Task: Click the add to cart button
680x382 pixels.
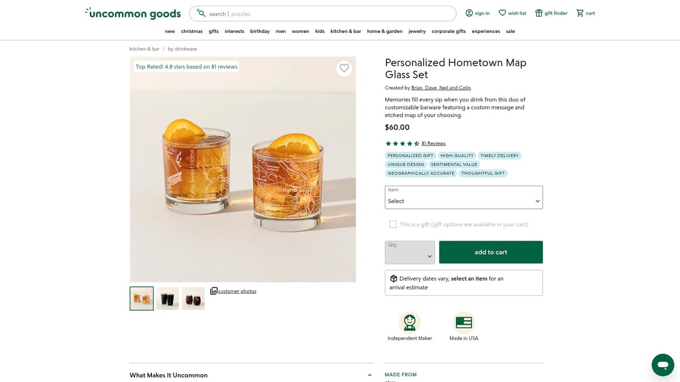Action: [490, 252]
